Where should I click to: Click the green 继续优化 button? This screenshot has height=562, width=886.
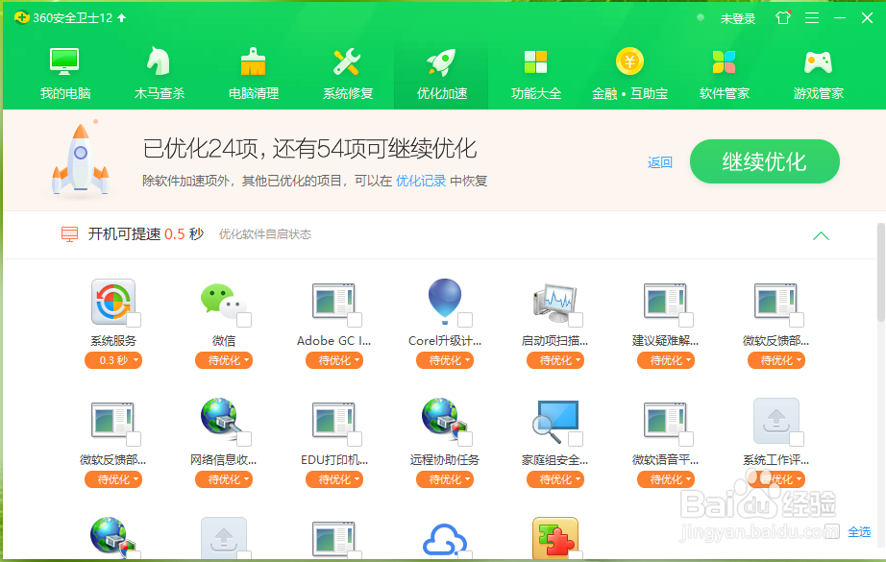[764, 161]
